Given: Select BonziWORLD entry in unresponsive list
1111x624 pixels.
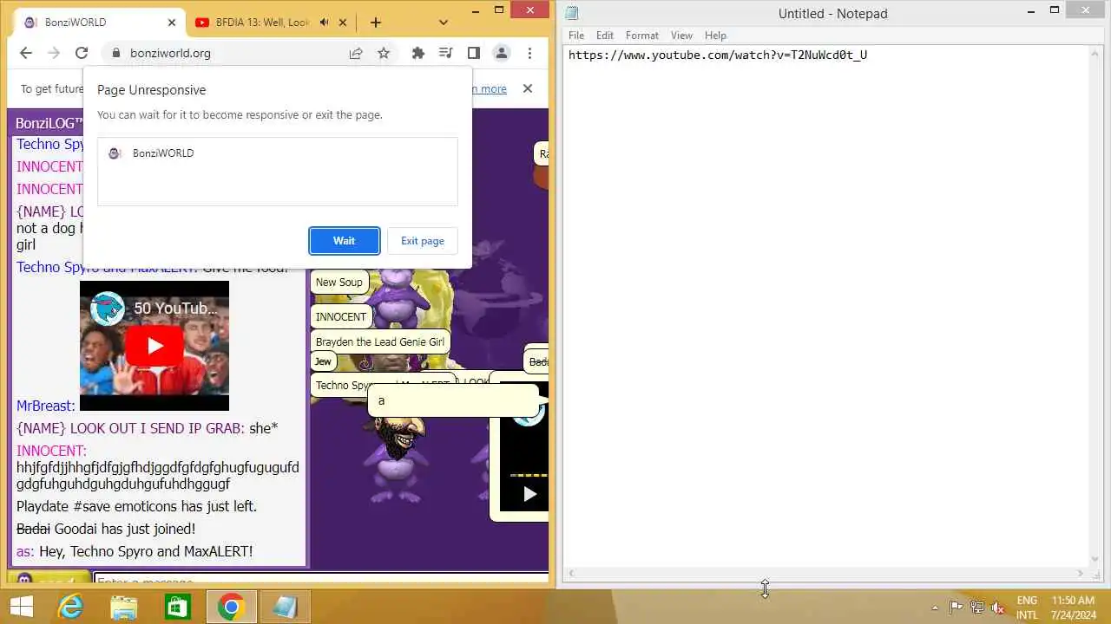Looking at the screenshot, I should pyautogui.click(x=277, y=153).
